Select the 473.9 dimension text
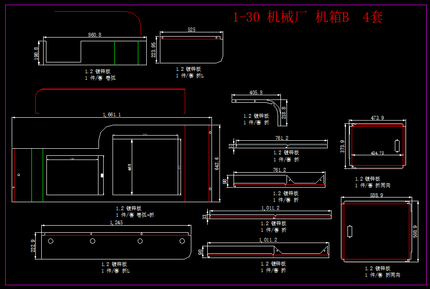Screen dimensions: 430x289 [377, 118]
